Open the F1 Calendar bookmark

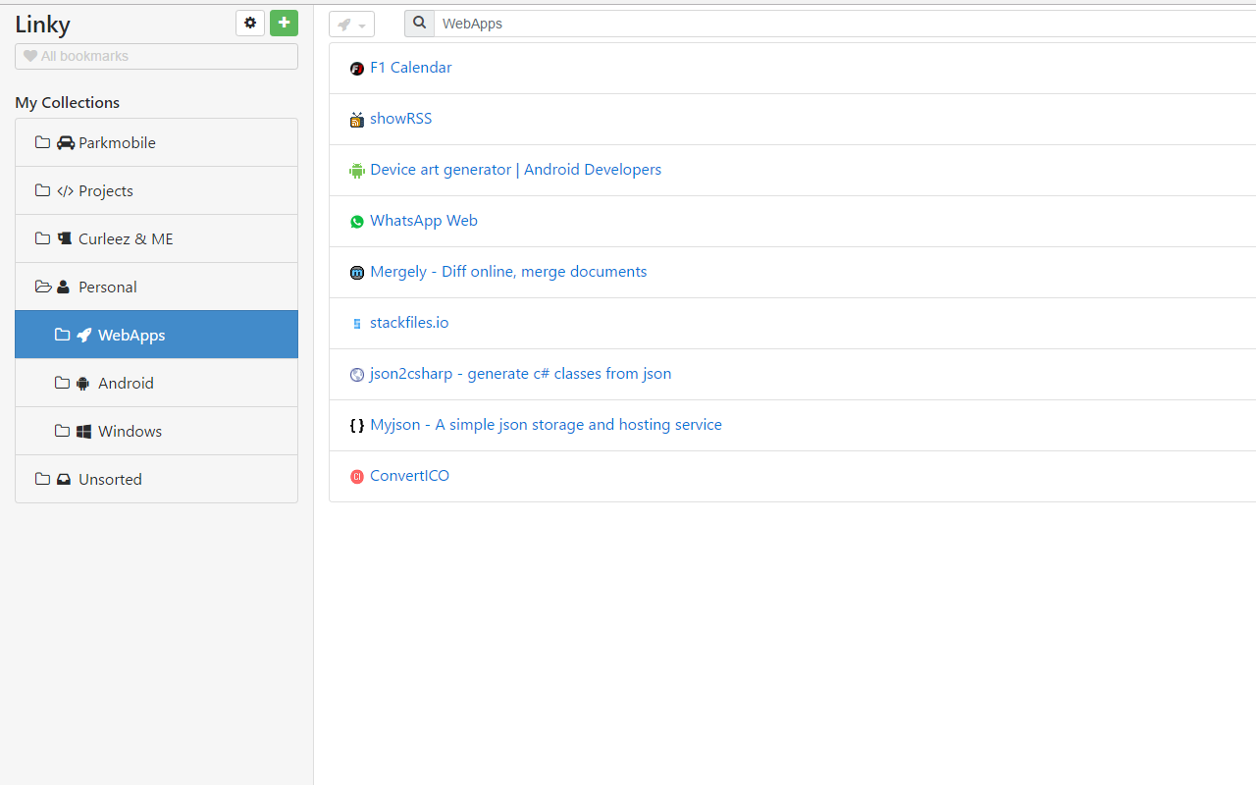tap(410, 68)
